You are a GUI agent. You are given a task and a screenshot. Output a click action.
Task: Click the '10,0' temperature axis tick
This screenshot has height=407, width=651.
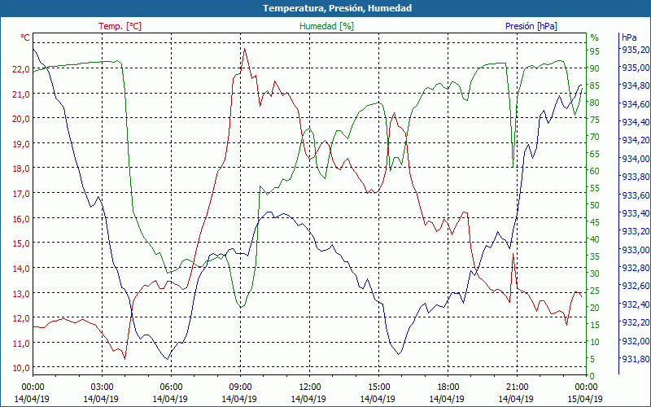coord(21,368)
